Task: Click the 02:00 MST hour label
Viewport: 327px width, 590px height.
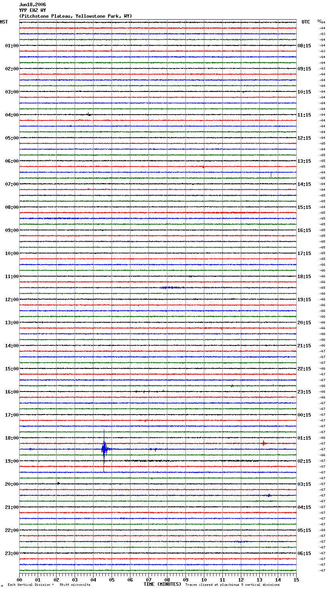Action: (x=12, y=69)
